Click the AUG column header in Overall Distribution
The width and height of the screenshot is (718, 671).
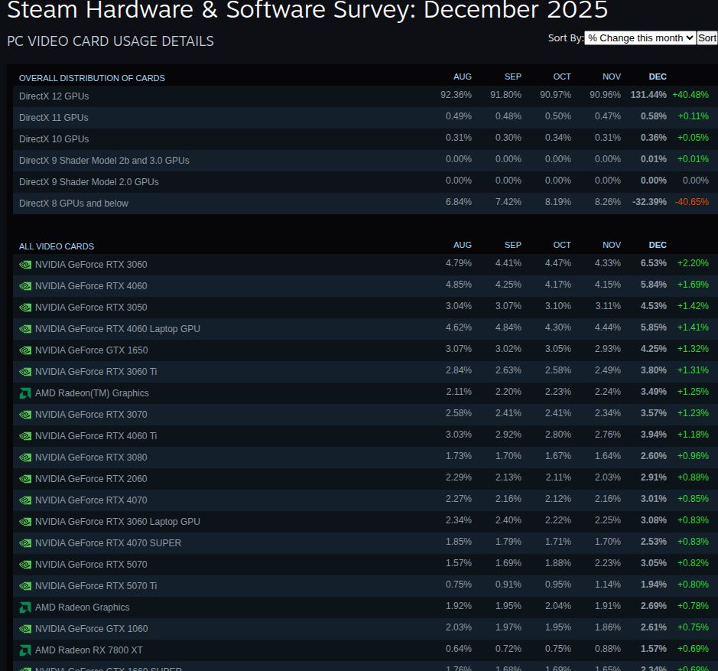(x=463, y=77)
